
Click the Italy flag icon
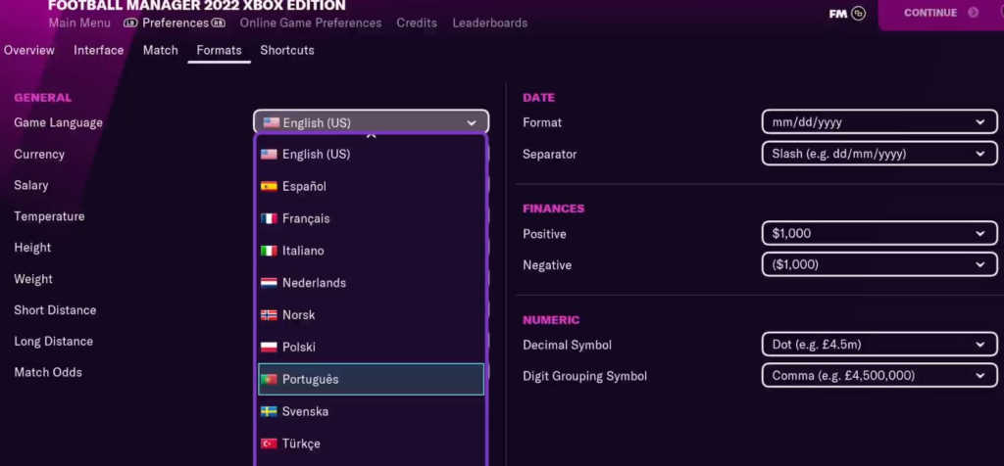click(x=269, y=251)
